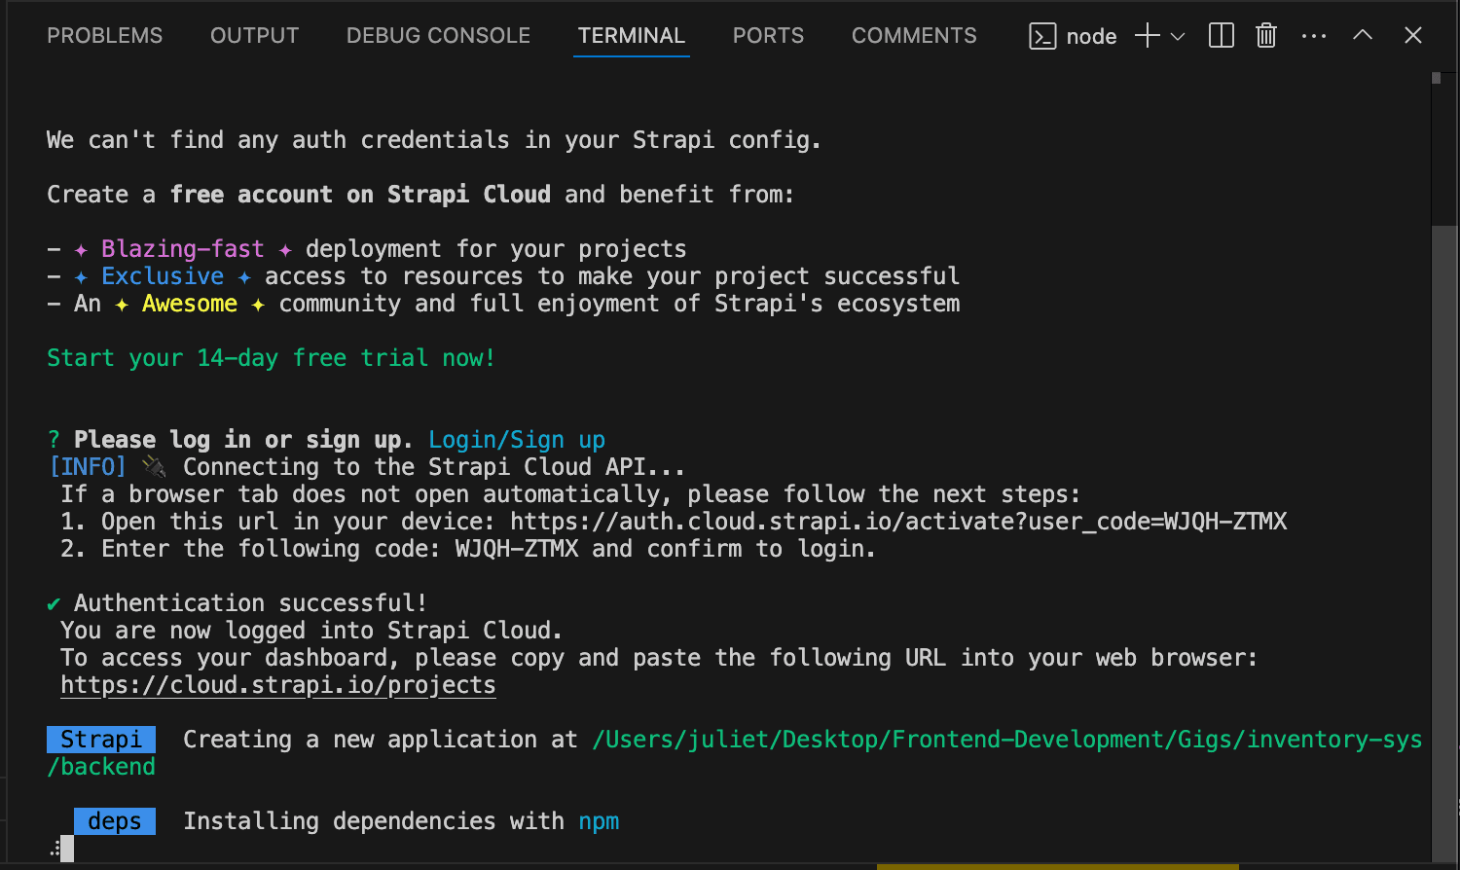
Task: Focus the terminal cursor block
Action: point(66,849)
